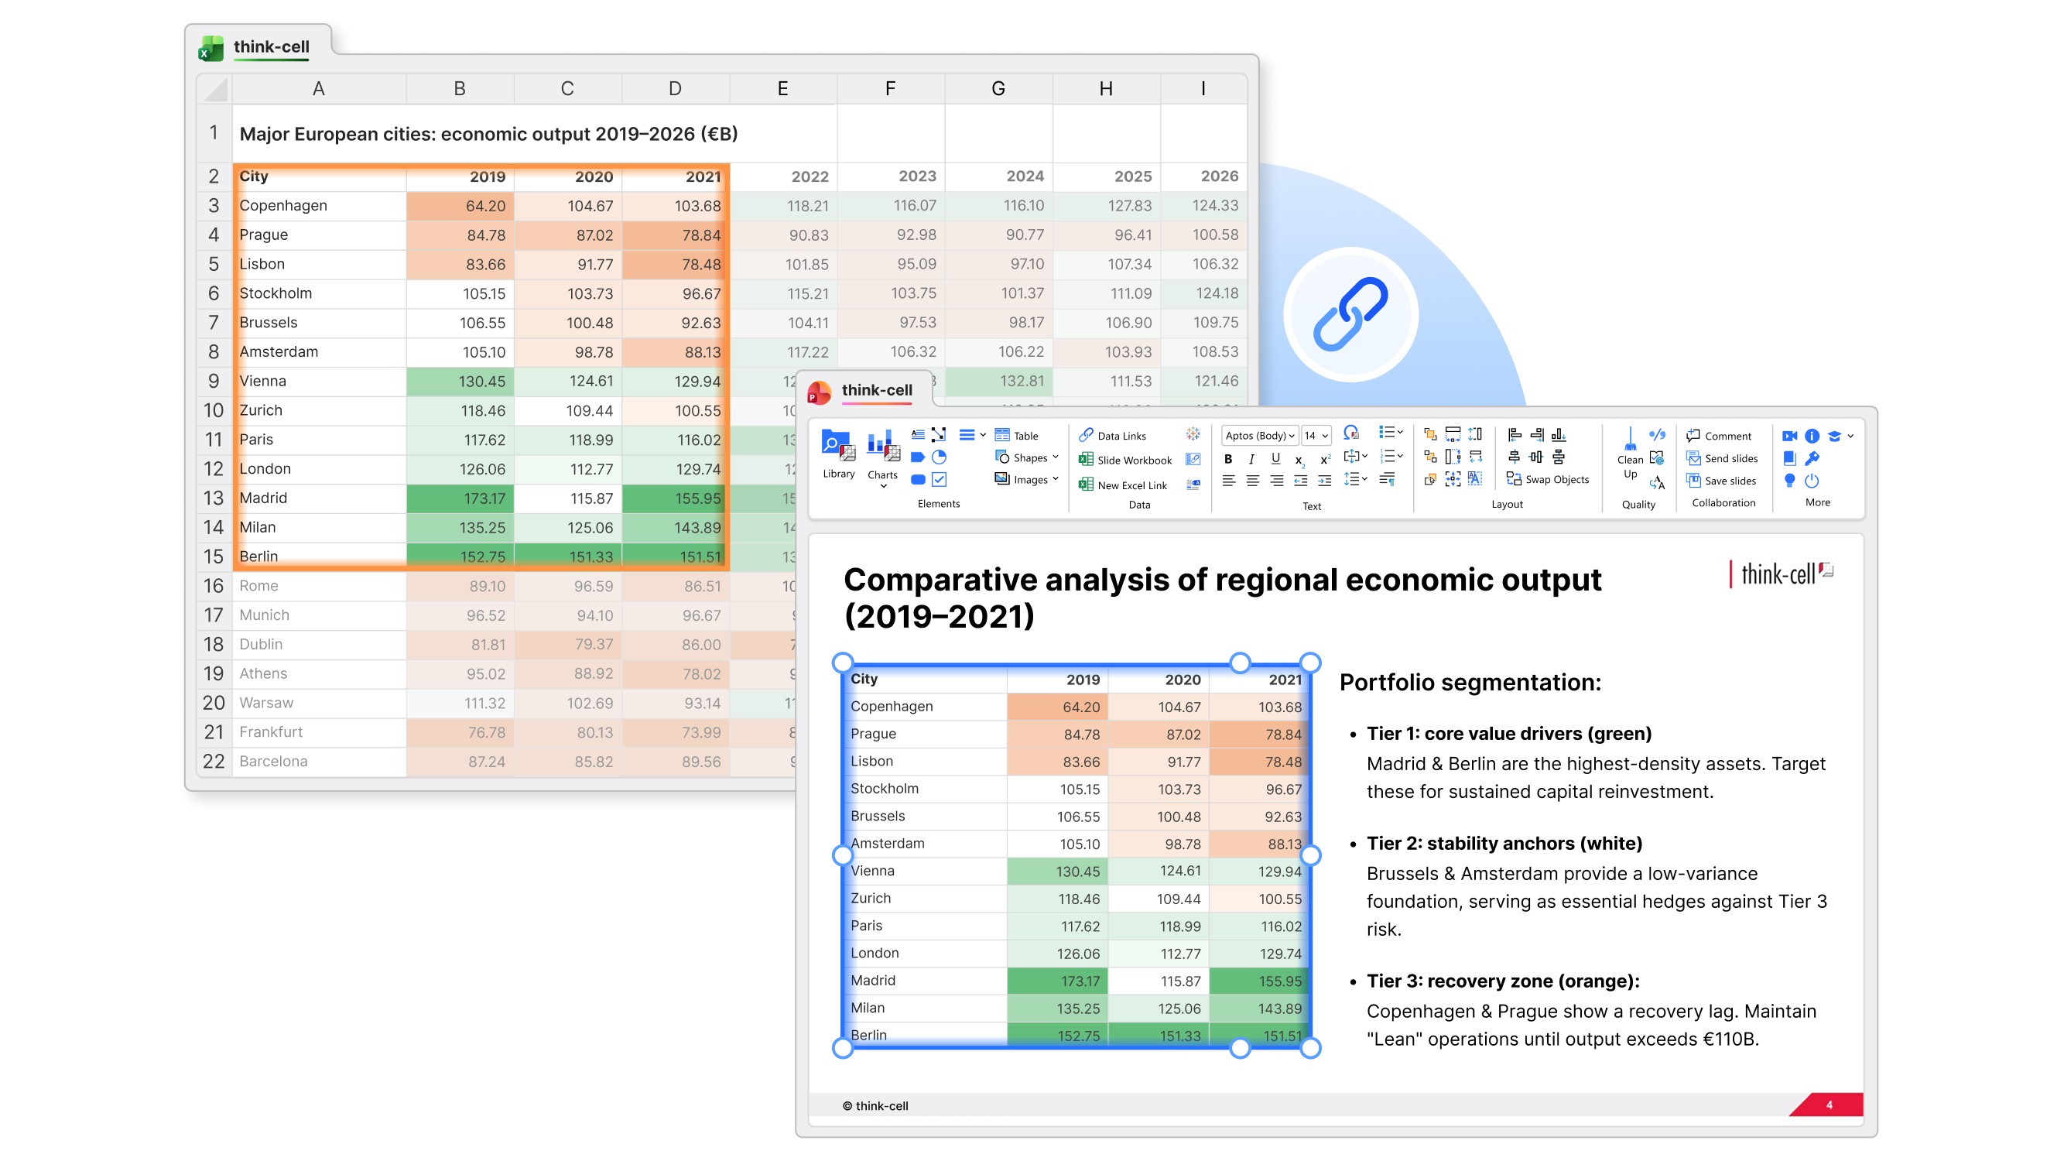Image resolution: width=2064 pixels, height=1161 pixels.
Task: Click the Swap Objects button
Action: coord(1547,479)
